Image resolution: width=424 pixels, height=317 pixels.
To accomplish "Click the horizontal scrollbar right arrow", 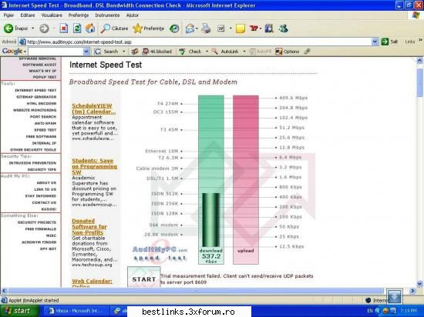I will (412, 291).
